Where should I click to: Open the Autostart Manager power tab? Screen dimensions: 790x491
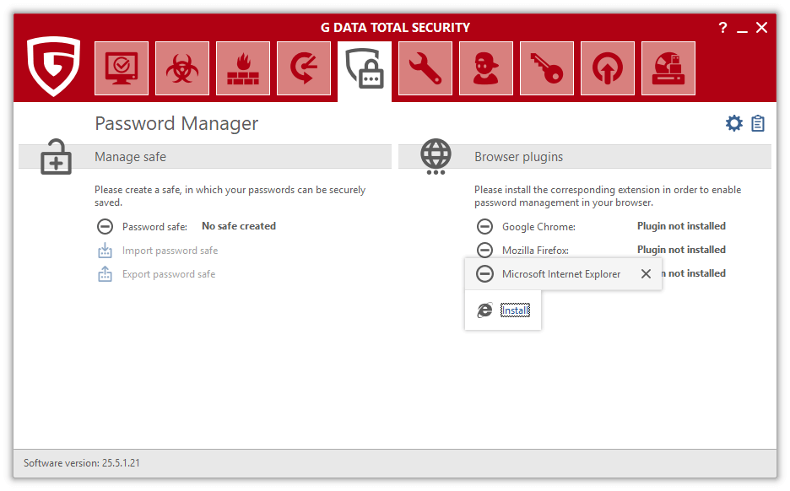tap(608, 68)
